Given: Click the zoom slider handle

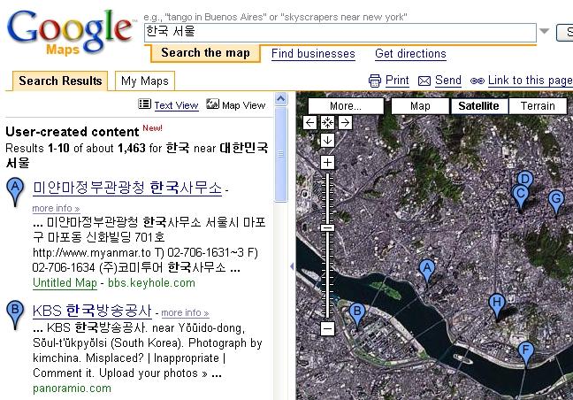Looking at the screenshot, I should click(x=327, y=227).
